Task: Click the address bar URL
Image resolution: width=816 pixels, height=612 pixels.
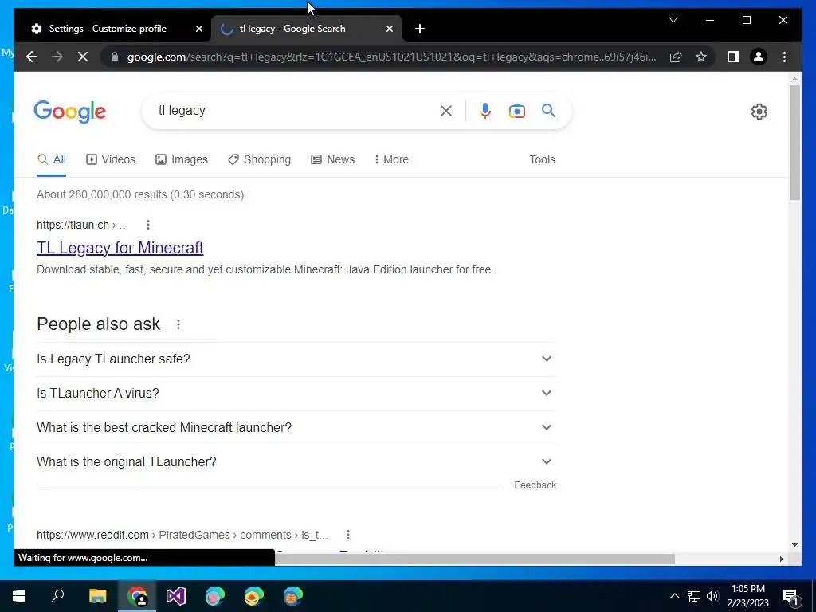Action: 391,57
